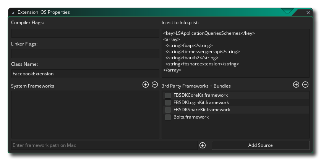Add a 3rd Party Framework with plus icon

pos(296,85)
